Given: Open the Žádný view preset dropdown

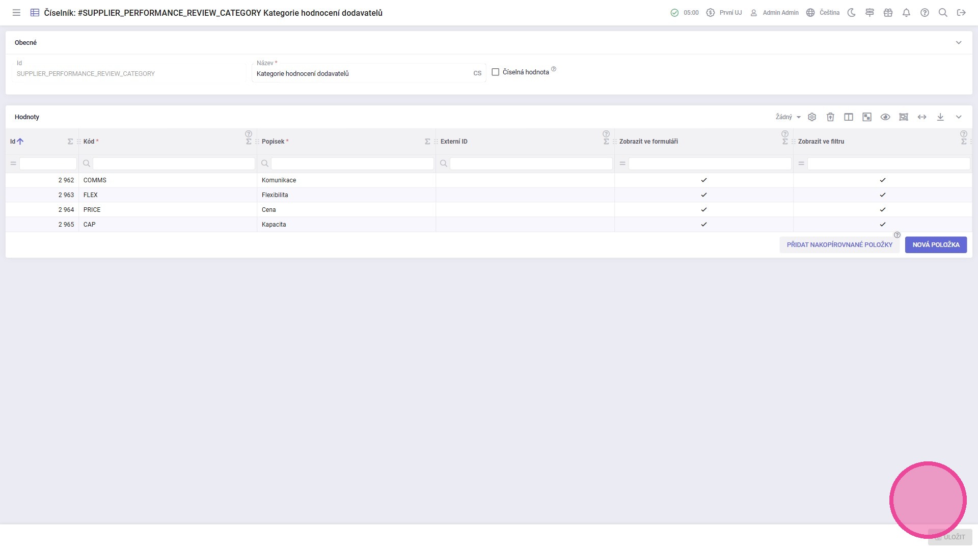Looking at the screenshot, I should tap(788, 117).
